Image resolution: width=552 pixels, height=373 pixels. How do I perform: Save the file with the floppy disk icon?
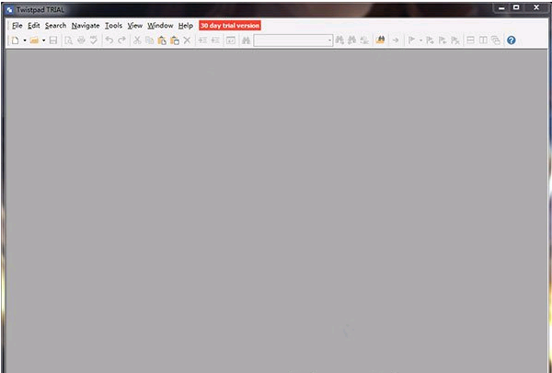(x=53, y=41)
